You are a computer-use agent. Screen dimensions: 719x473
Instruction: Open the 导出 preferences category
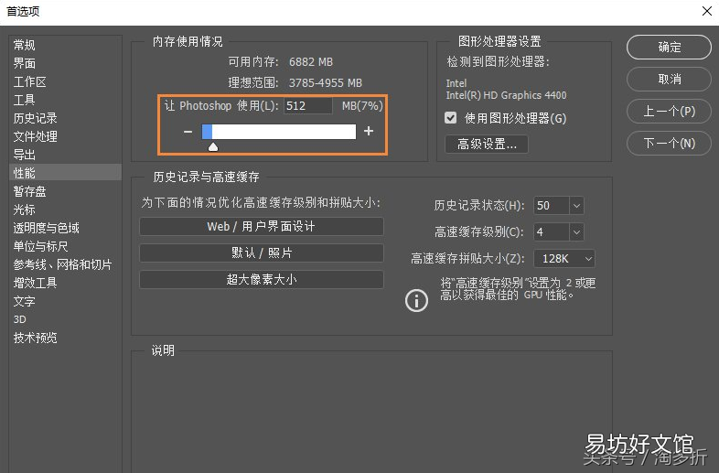pos(25,155)
